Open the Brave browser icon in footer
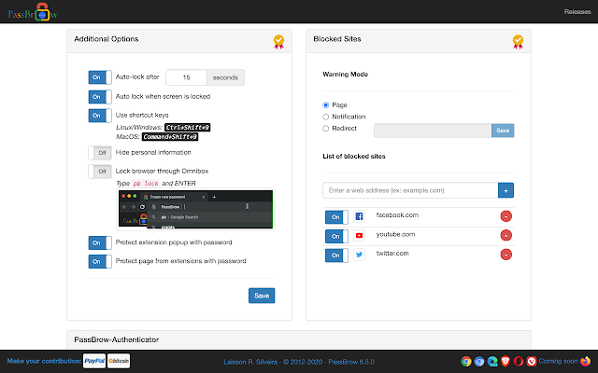Viewport: 598px width, 373px height. point(505,361)
